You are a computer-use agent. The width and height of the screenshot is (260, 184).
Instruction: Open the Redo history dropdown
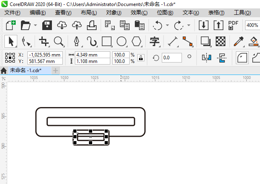point(189,25)
